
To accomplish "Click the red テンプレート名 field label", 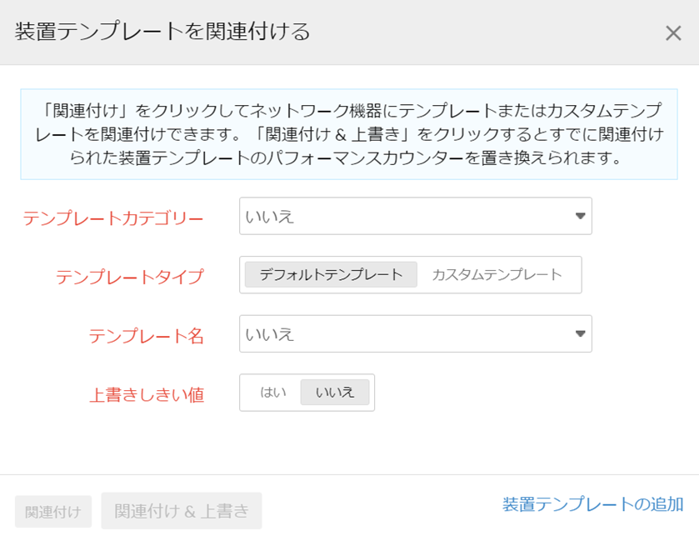I will tap(146, 336).
